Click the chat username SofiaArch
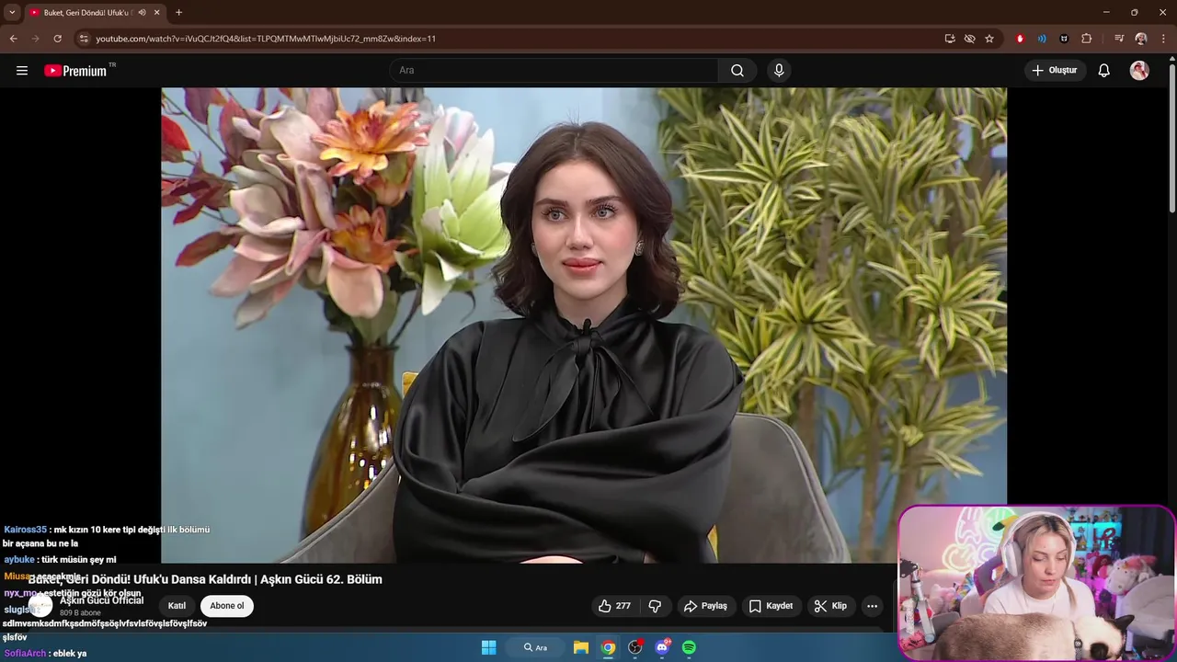This screenshot has width=1177, height=662. 25,654
